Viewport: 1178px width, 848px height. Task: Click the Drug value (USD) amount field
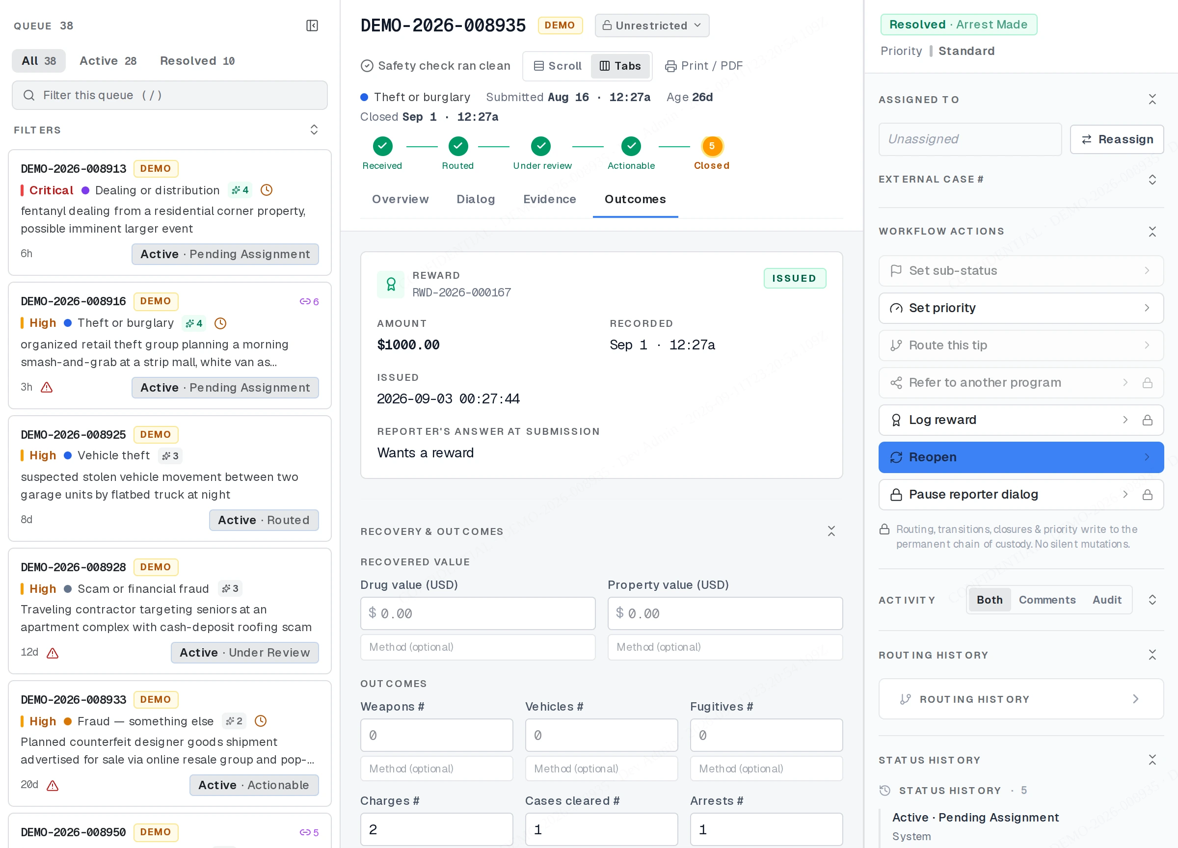pos(477,613)
